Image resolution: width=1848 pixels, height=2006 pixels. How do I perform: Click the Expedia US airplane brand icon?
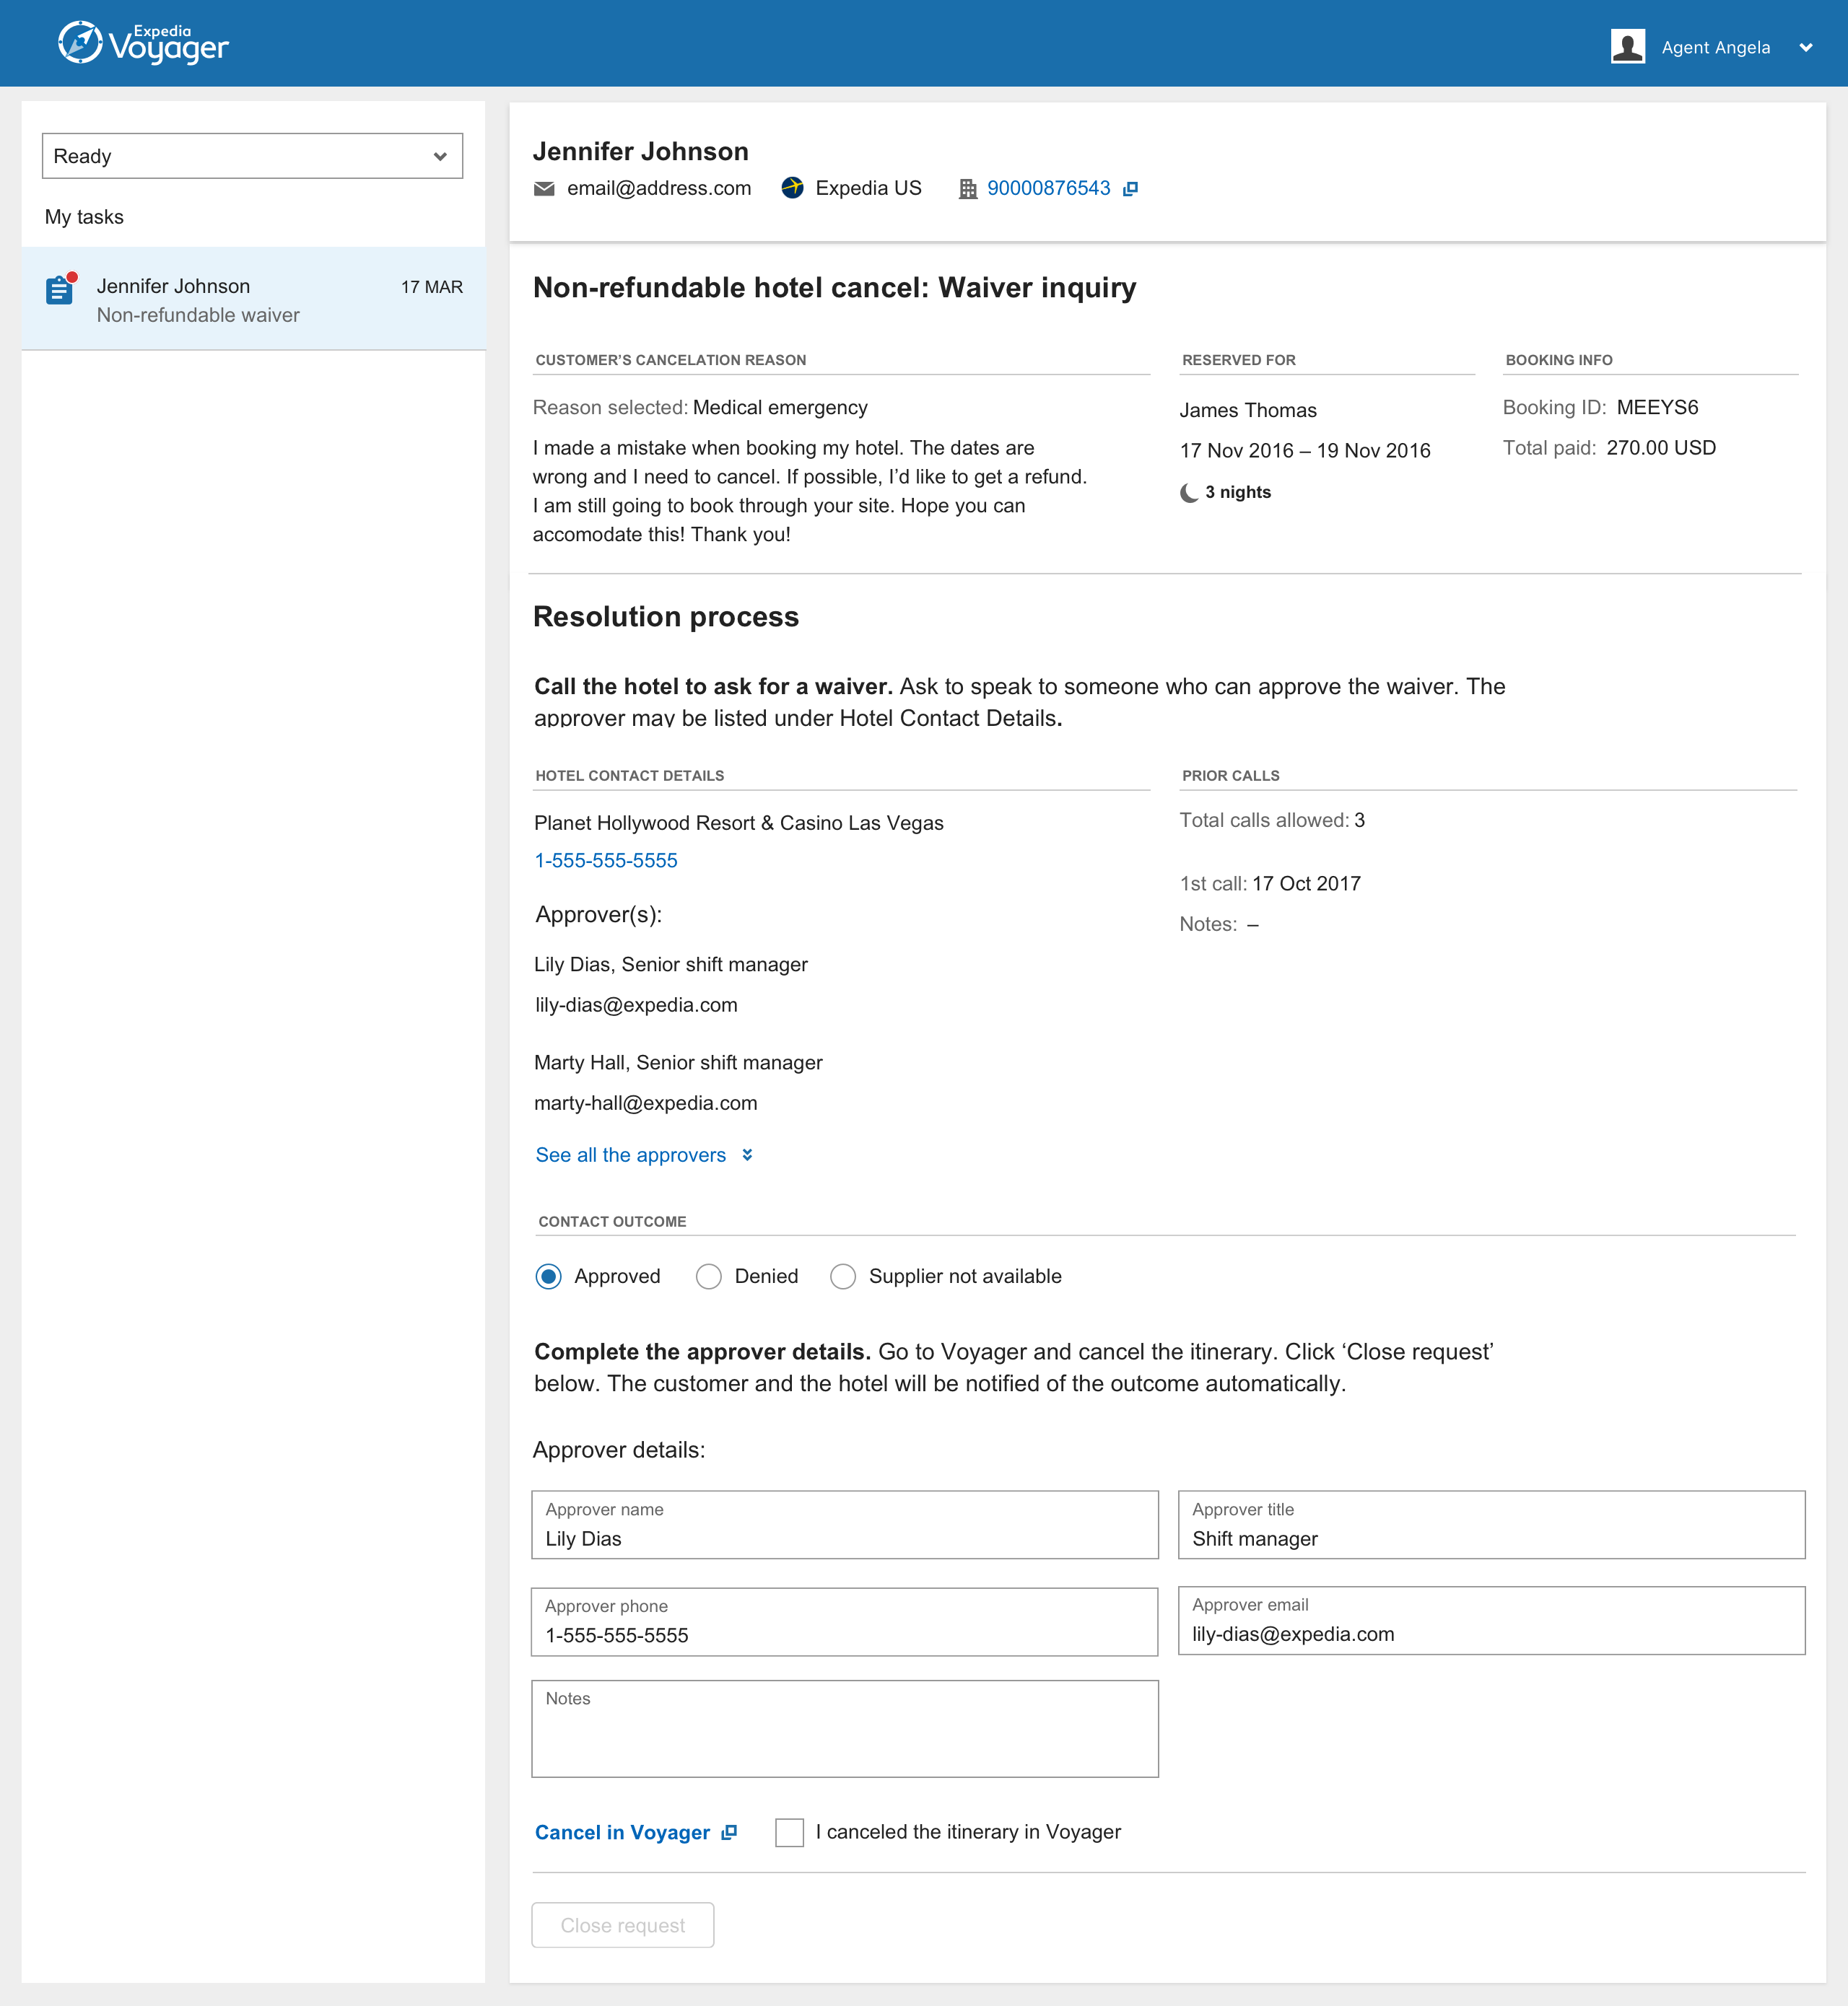pyautogui.click(x=792, y=188)
